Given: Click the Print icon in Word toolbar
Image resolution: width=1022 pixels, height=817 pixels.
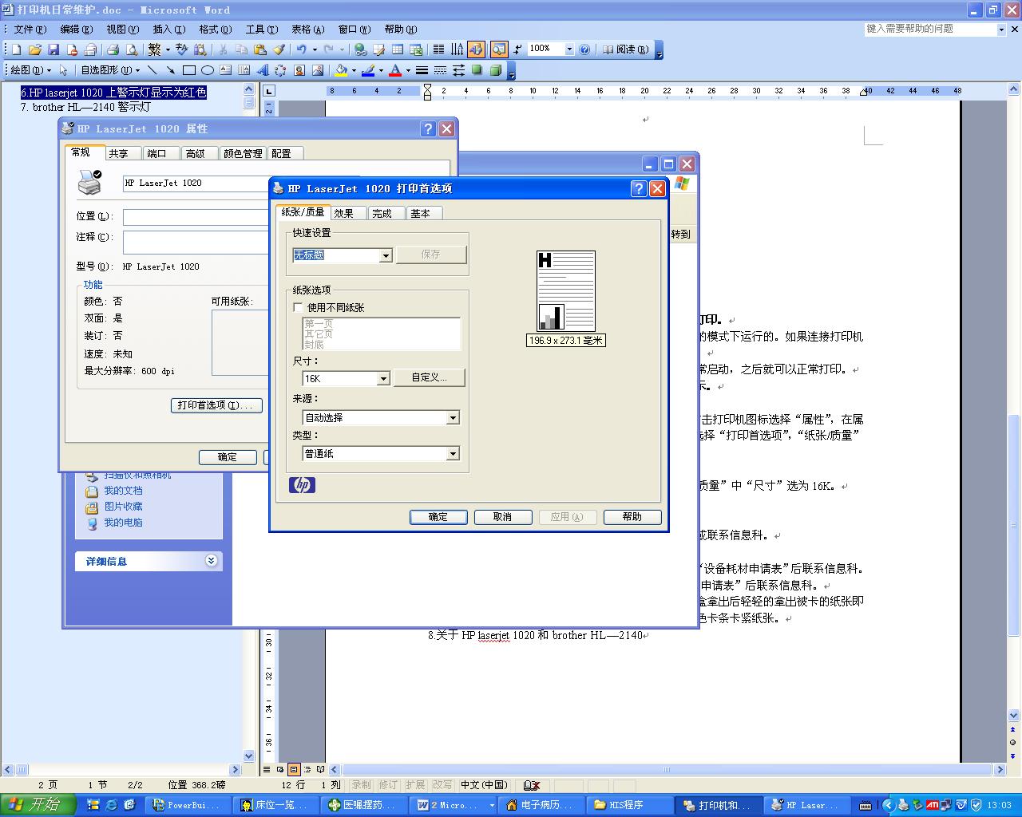Looking at the screenshot, I should [113, 49].
